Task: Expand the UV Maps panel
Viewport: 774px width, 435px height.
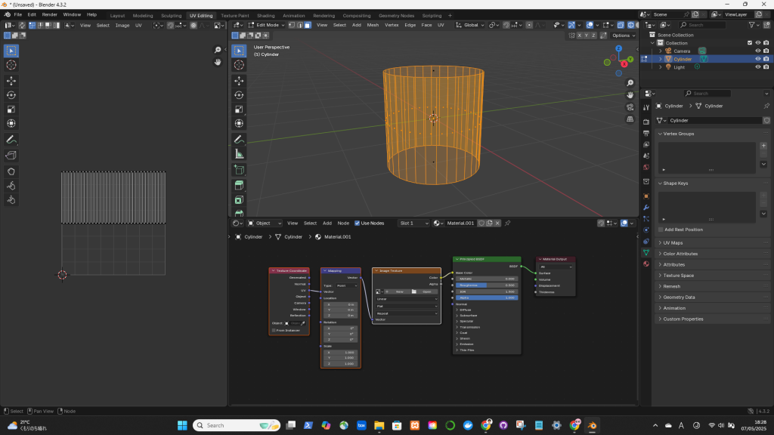Action: pos(672,242)
